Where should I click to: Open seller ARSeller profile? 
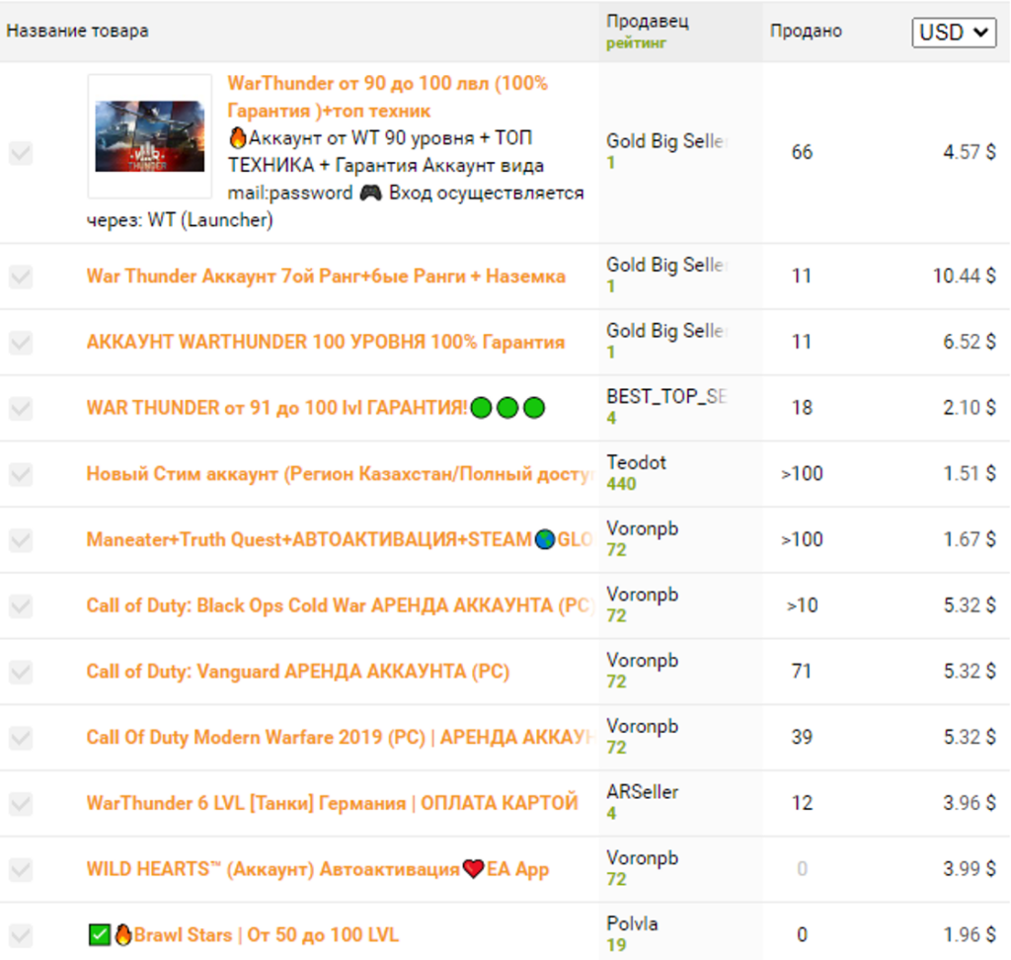point(642,792)
